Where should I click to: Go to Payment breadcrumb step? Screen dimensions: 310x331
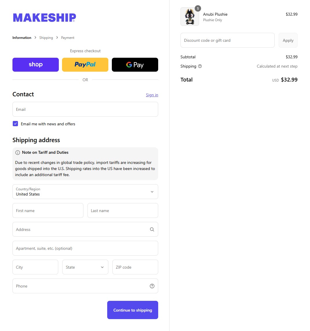pyautogui.click(x=68, y=38)
